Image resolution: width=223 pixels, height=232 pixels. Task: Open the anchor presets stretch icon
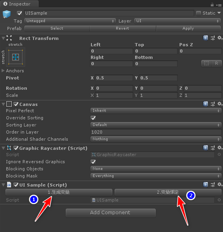point(15,57)
